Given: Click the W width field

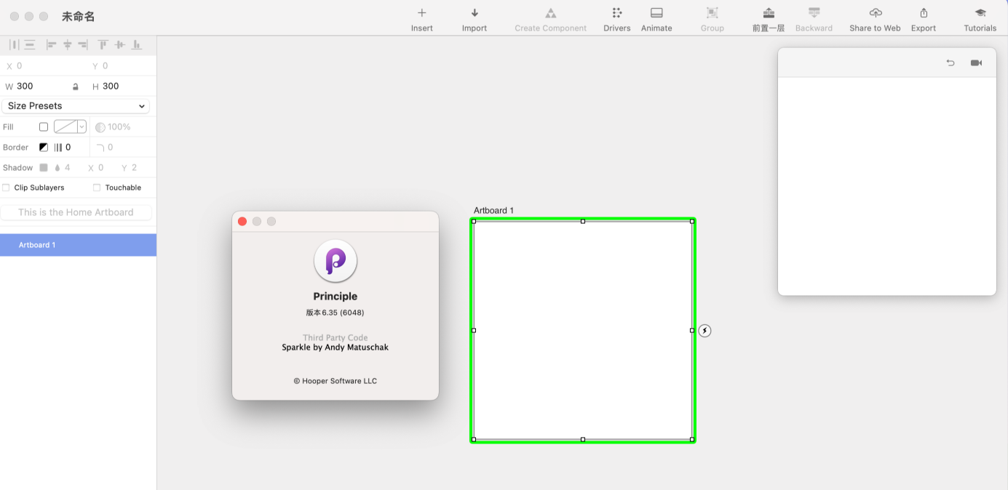Looking at the screenshot, I should (x=42, y=87).
